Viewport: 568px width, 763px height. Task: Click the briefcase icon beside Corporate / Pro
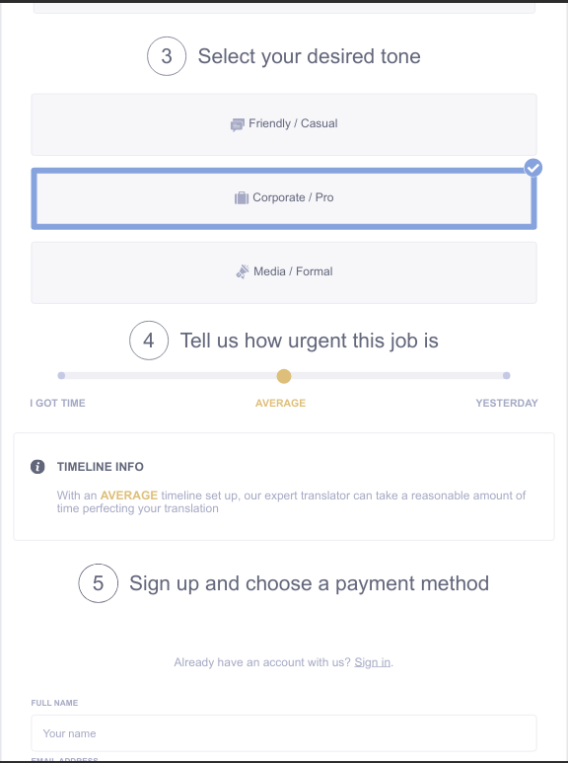click(x=242, y=198)
